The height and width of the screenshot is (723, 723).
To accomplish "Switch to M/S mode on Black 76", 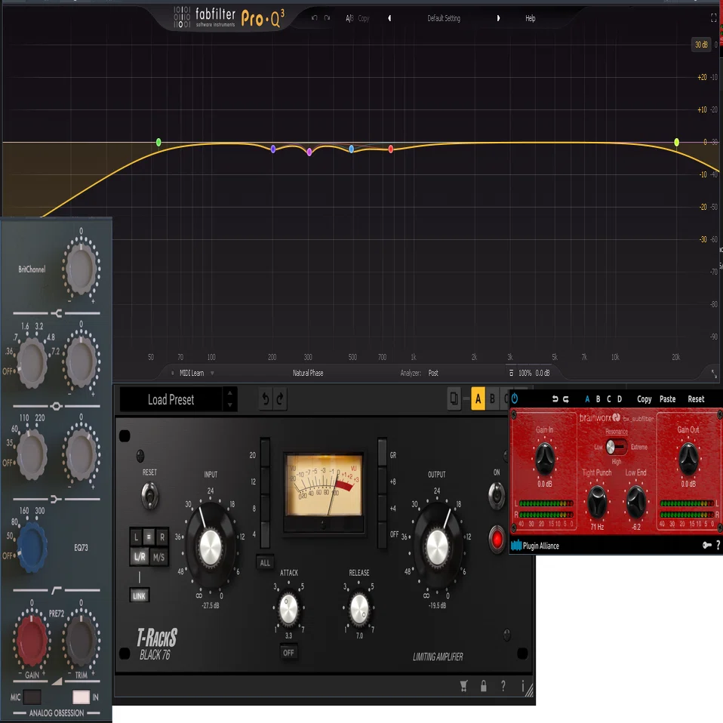I will coord(158,557).
